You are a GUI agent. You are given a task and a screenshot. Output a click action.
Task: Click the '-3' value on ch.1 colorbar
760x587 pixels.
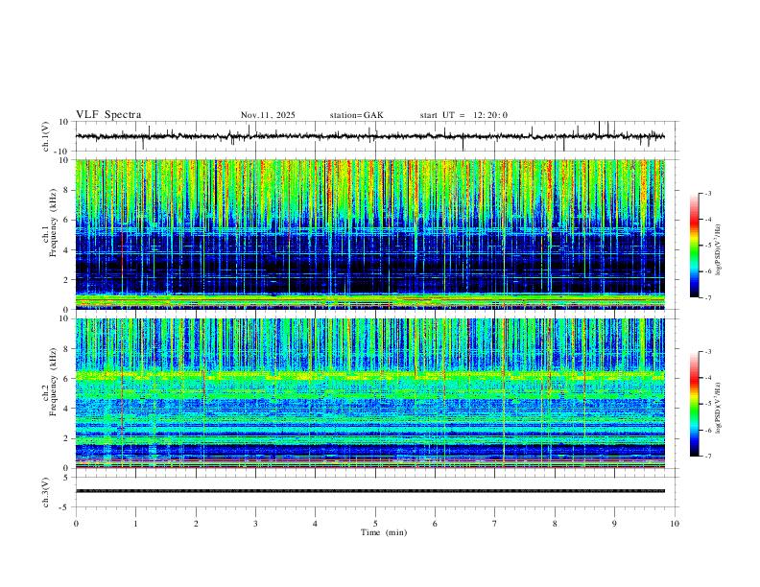pyautogui.click(x=707, y=193)
